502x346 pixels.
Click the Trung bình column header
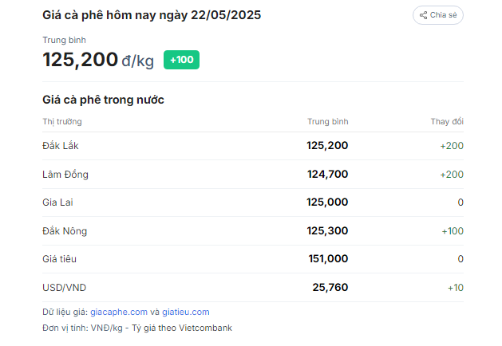[328, 121]
